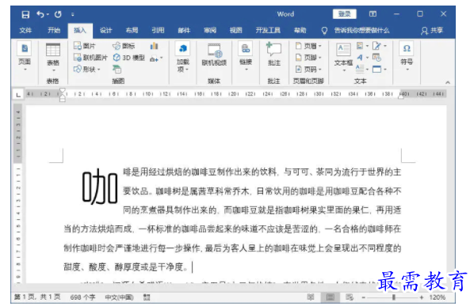Click the macro recording icon in status bar
474x306 pixels.
(x=147, y=297)
